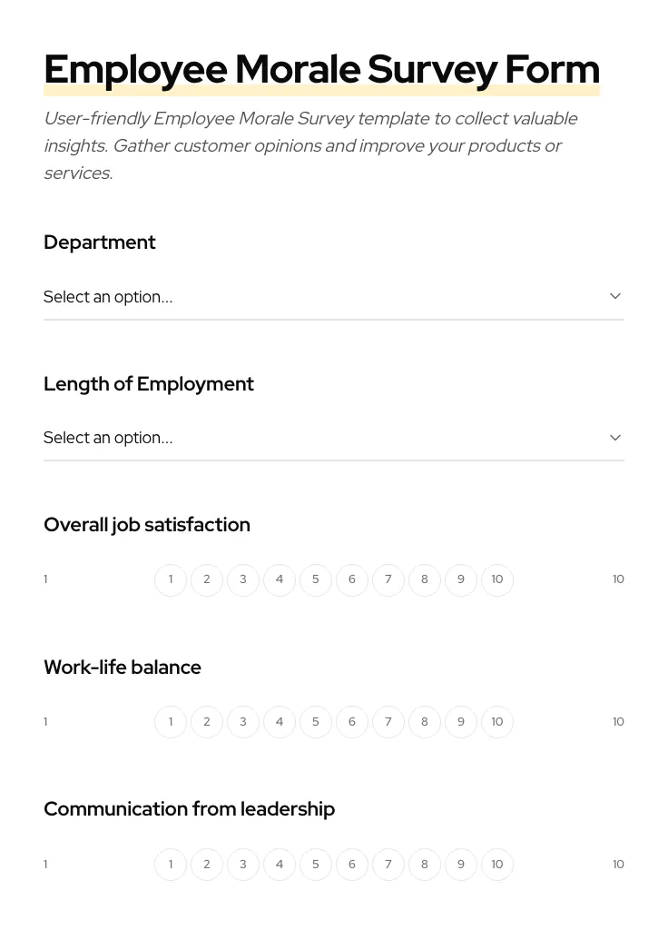This screenshot has width=668, height=930.
Task: Rate Overall job satisfaction as 1
Action: [x=171, y=579]
